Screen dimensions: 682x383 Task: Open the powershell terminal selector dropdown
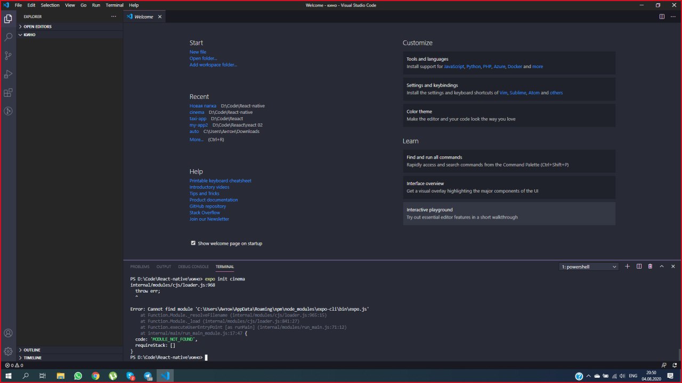[589, 267]
